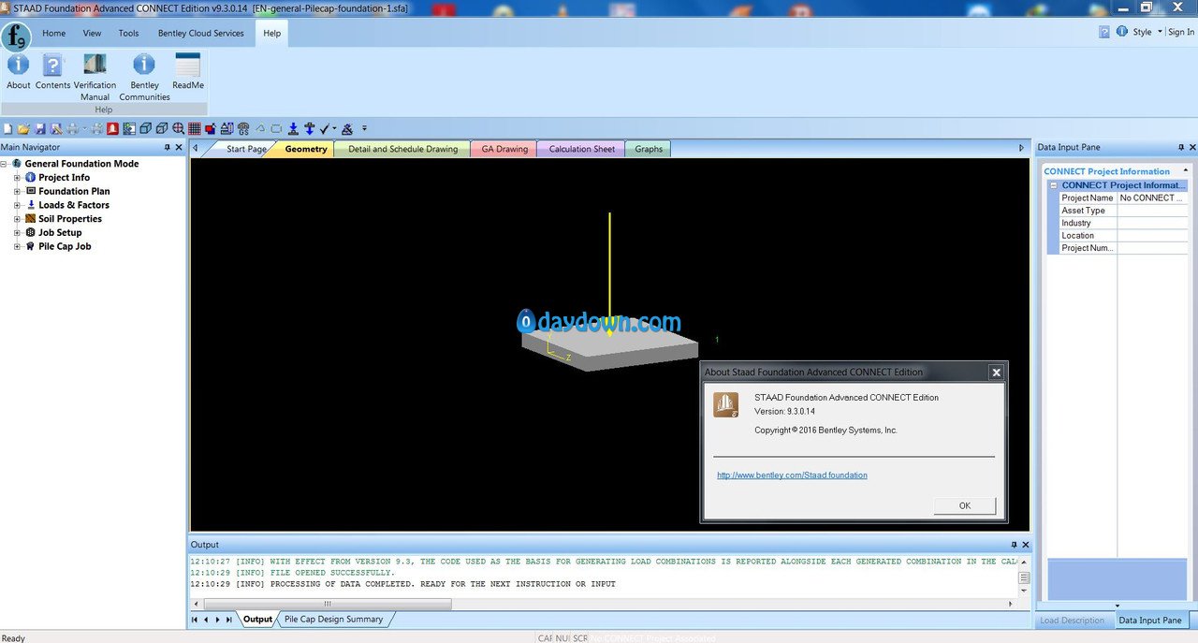Click the f9 application menu button

[16, 37]
